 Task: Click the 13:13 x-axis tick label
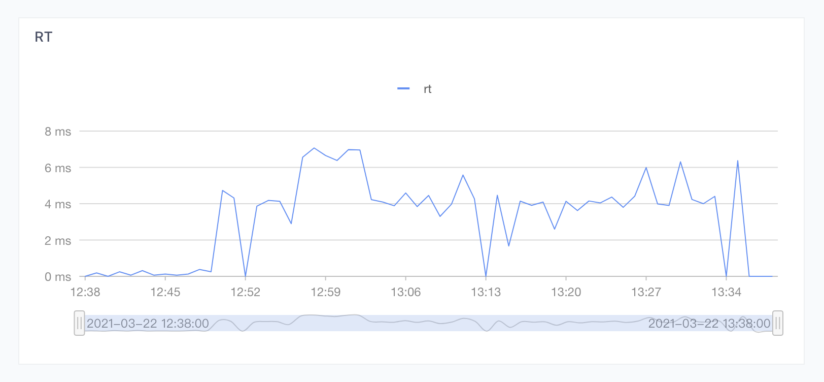point(486,292)
